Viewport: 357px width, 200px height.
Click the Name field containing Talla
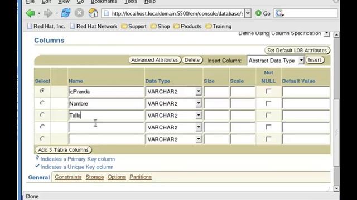tap(107, 116)
